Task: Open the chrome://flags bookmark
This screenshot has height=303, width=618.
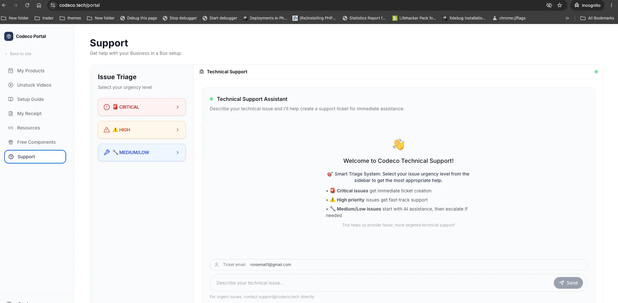Action: tap(509, 18)
